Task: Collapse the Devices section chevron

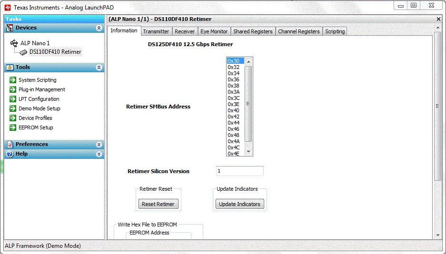Action: [99, 28]
